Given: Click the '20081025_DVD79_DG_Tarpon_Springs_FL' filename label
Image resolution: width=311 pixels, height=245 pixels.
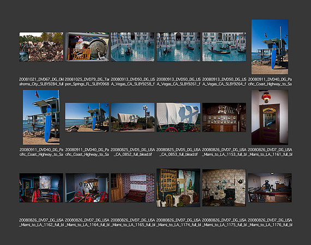Looking at the screenshot, I should tap(87, 82).
